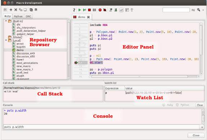Image resolution: width=207 pixels, height=140 pixels.
Task: Select mod_annotations macro
Action: point(27,63)
